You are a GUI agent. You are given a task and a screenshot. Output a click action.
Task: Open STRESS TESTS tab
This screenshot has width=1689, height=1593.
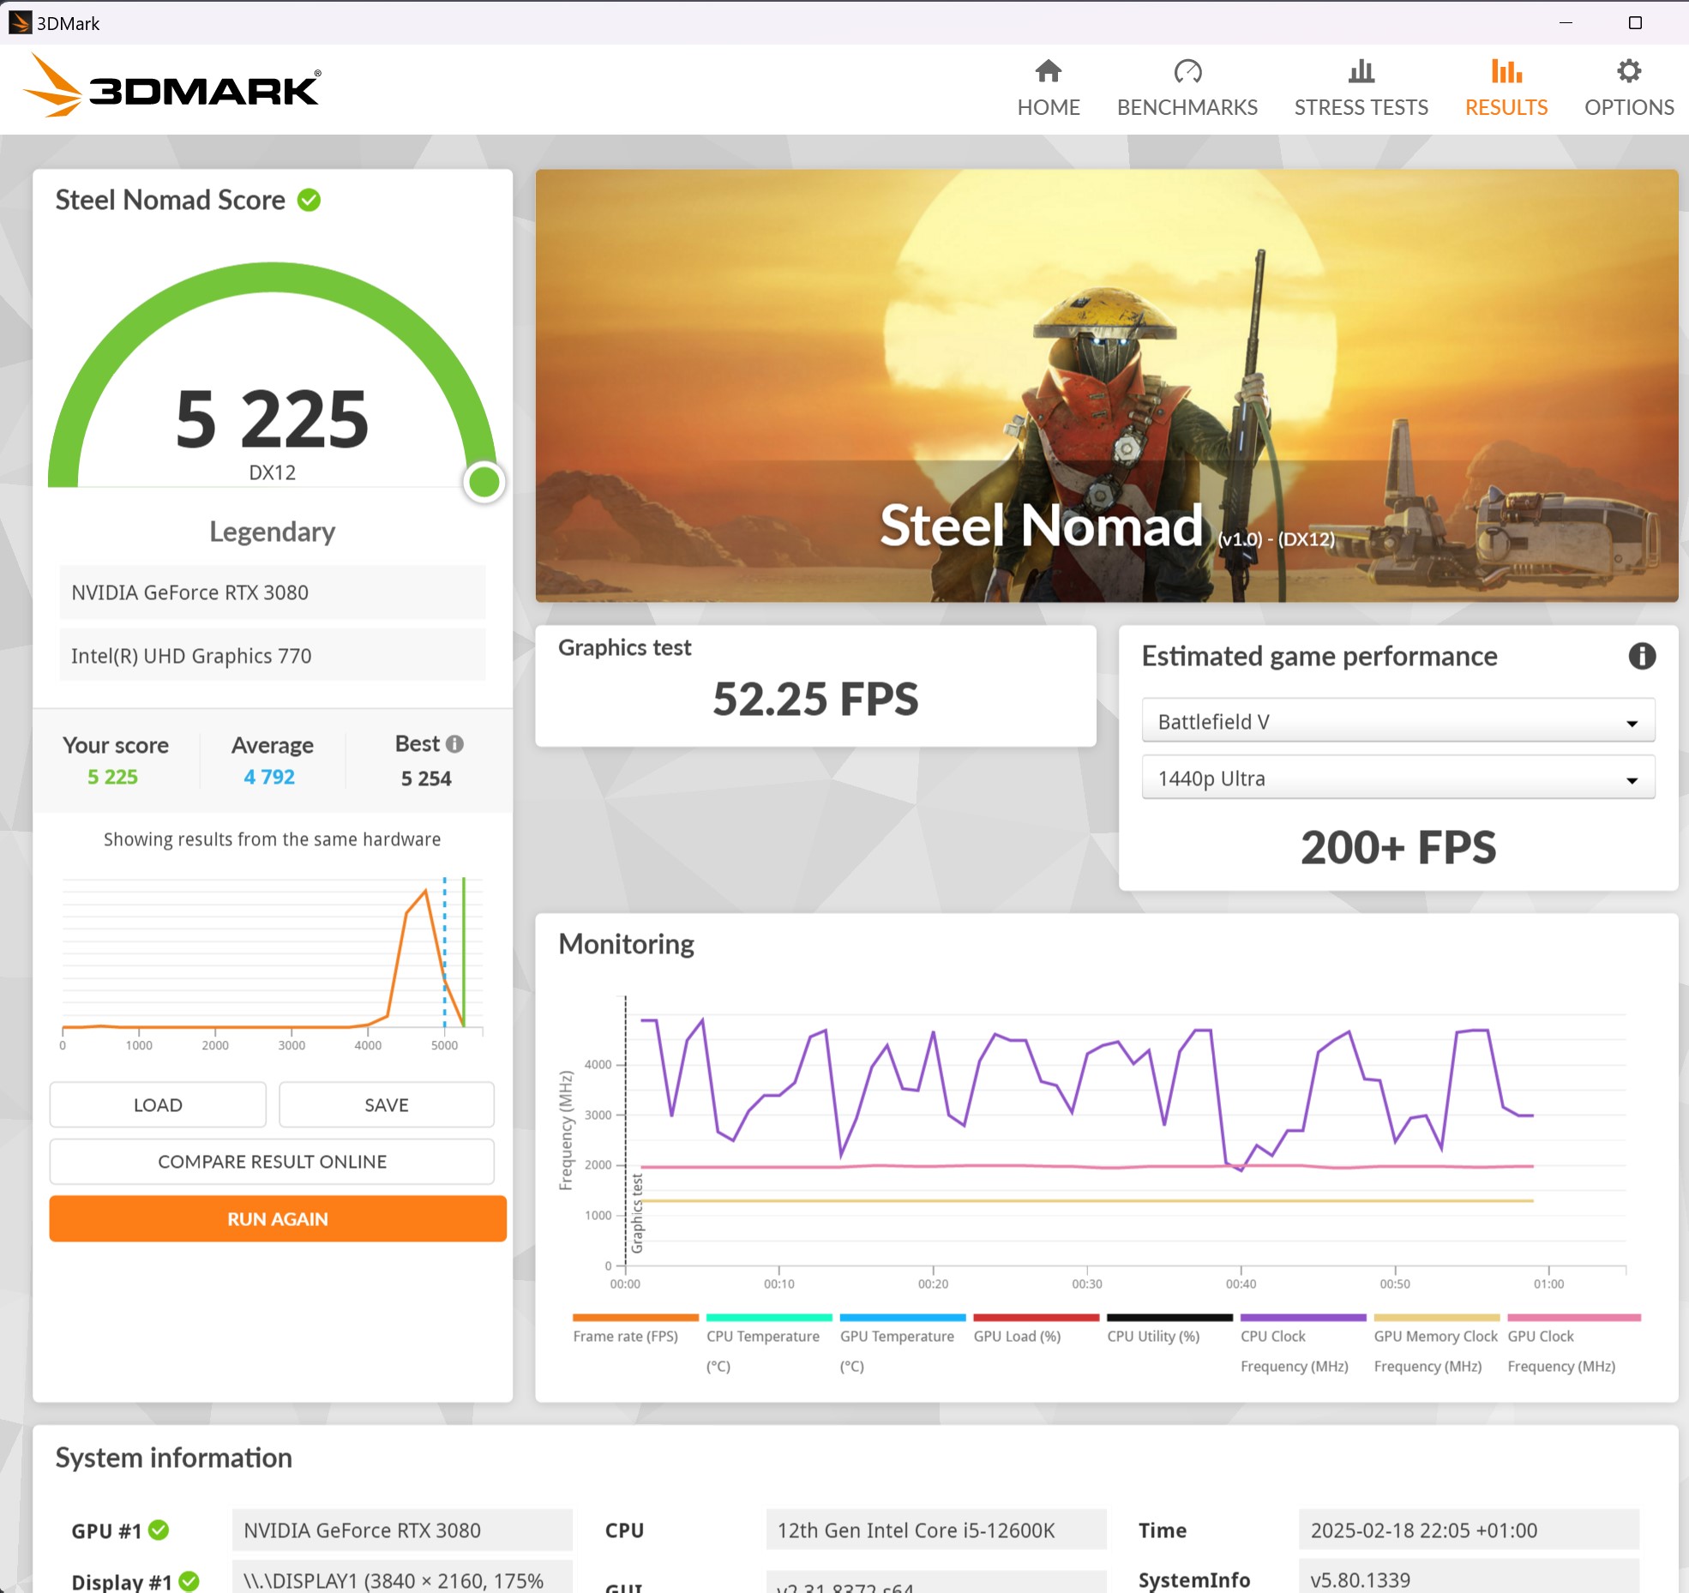click(x=1361, y=107)
